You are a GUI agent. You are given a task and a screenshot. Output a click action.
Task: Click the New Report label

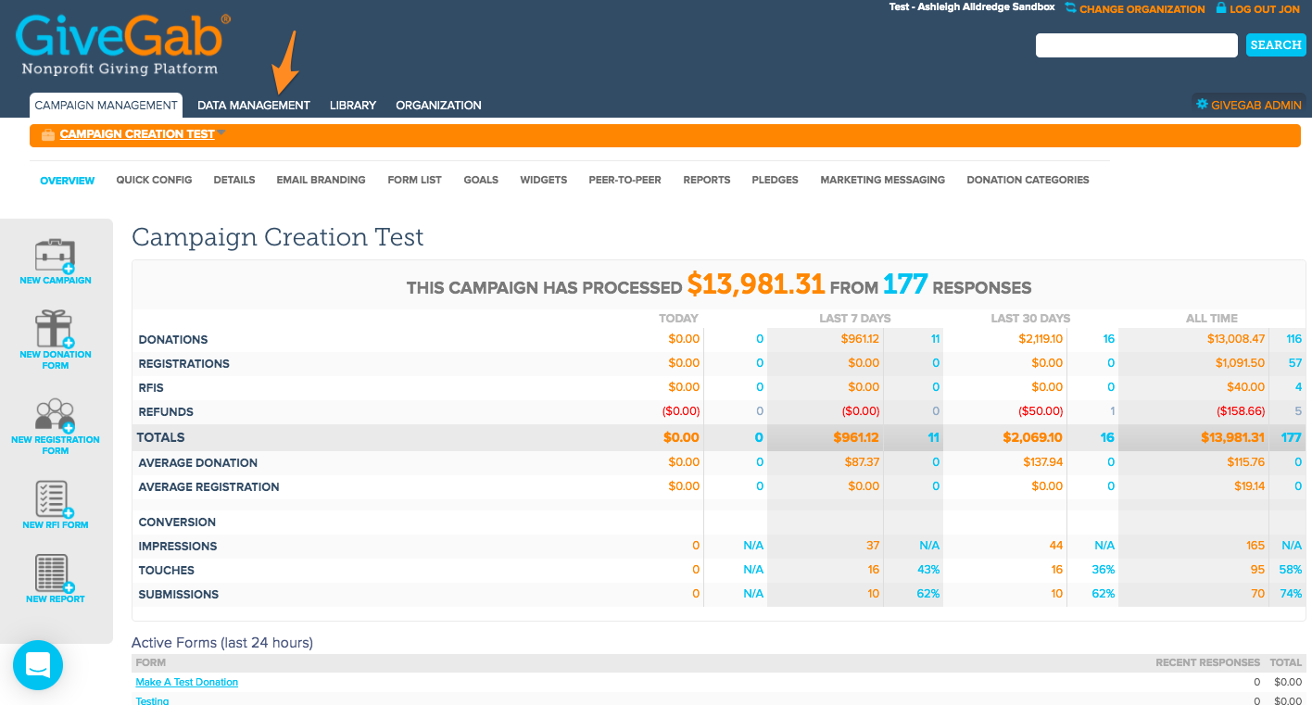pos(56,598)
